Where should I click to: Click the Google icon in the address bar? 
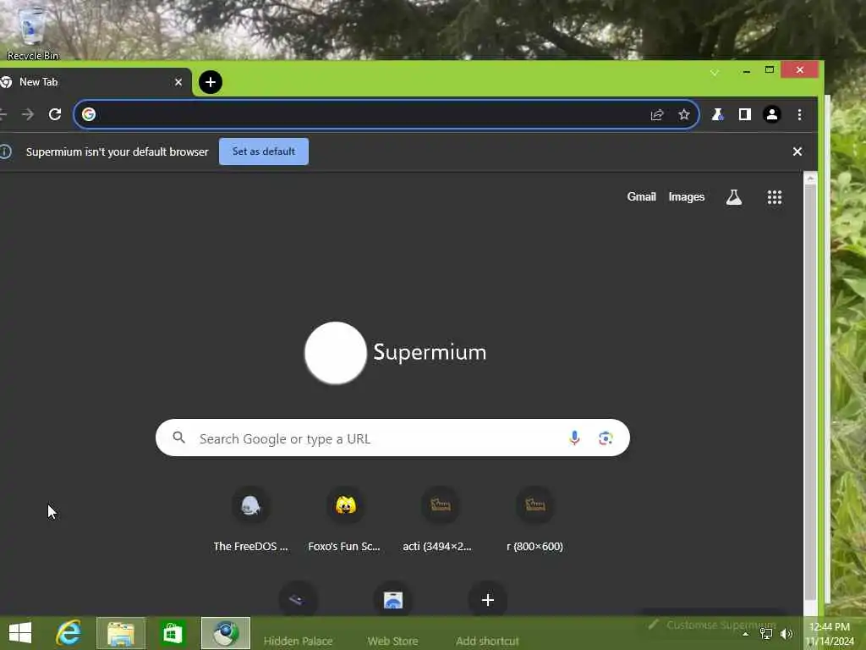[x=89, y=114]
